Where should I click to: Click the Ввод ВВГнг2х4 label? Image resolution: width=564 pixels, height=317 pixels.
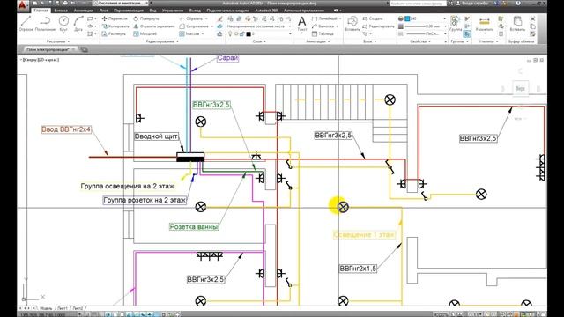(x=67, y=129)
